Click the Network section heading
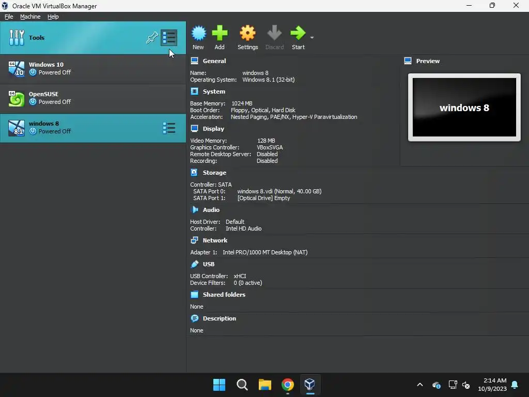This screenshot has height=397, width=529. (x=215, y=240)
